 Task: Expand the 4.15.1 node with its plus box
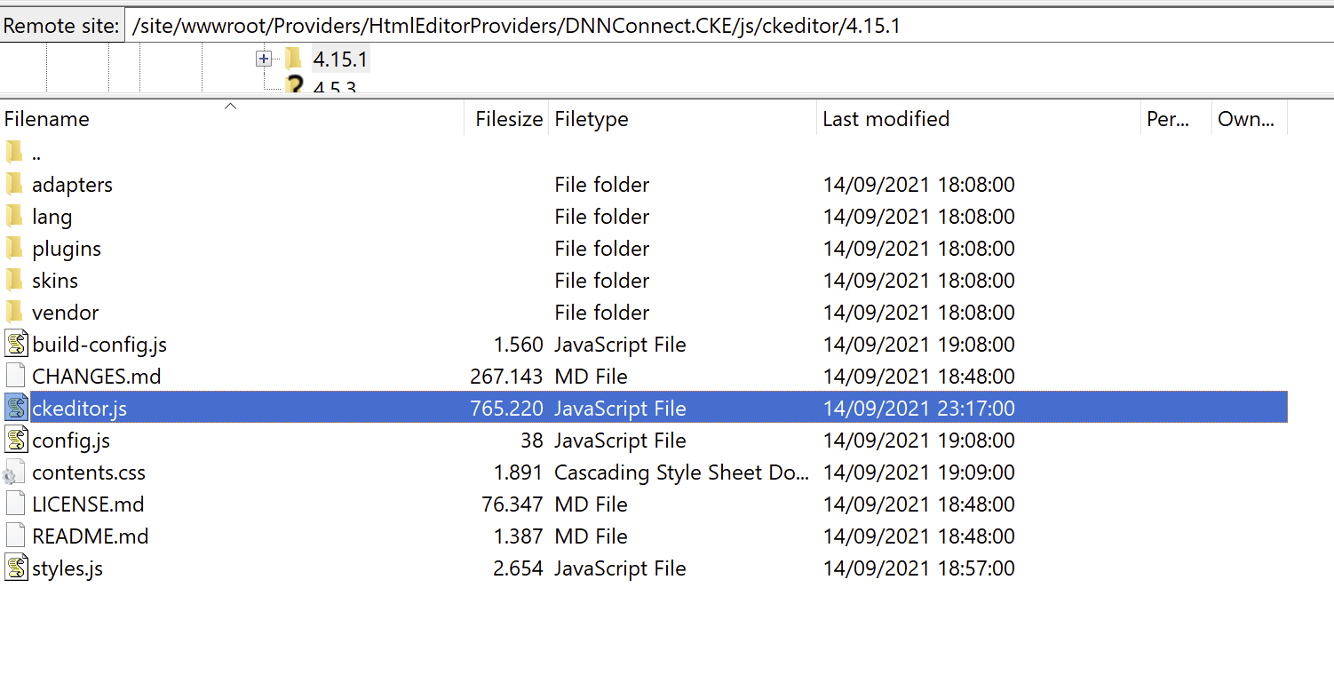click(262, 58)
